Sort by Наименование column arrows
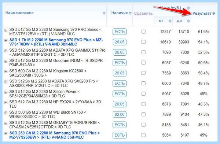 click(104, 13)
